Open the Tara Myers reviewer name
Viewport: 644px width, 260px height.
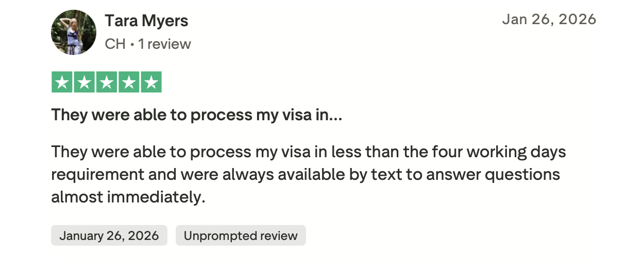(x=146, y=21)
